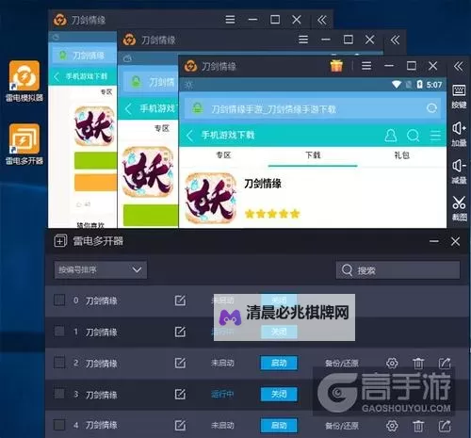Viewport: 471px width, 438px height.
Task: Click the green lock icon in address bar
Action: (x=198, y=108)
